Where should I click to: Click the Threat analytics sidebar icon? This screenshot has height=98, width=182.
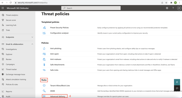3,15
